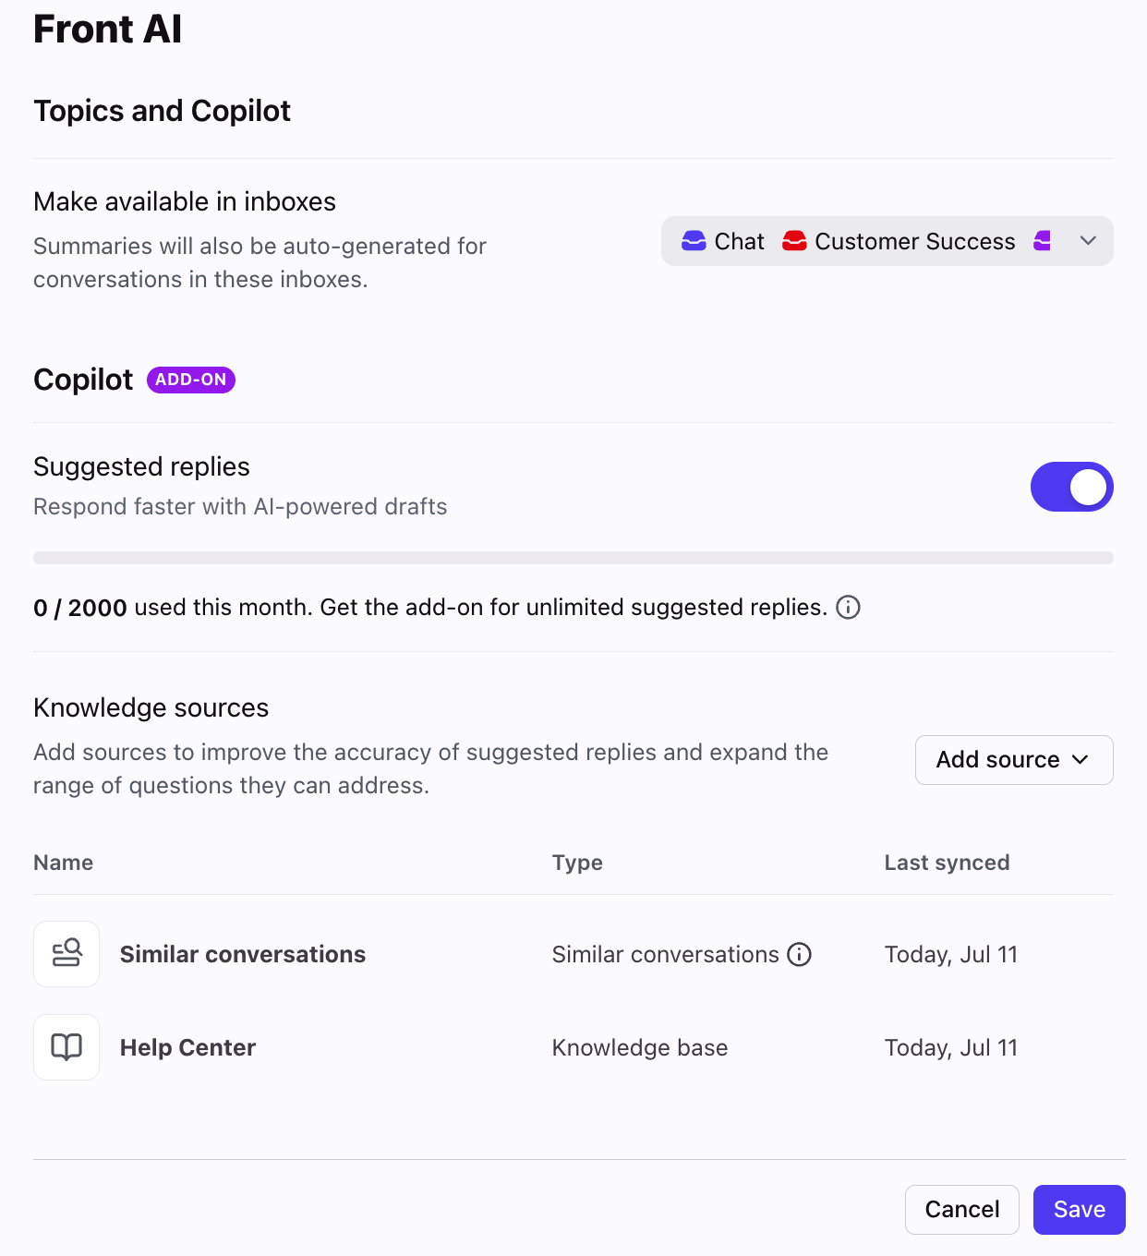Open the inbox selector on Customer Success
This screenshot has height=1256, width=1147.
(915, 241)
